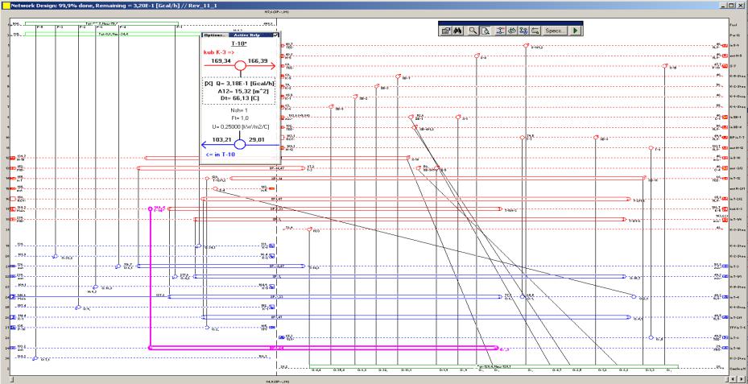
Task: Click the balance scales icon in toolbar
Action: (x=512, y=30)
